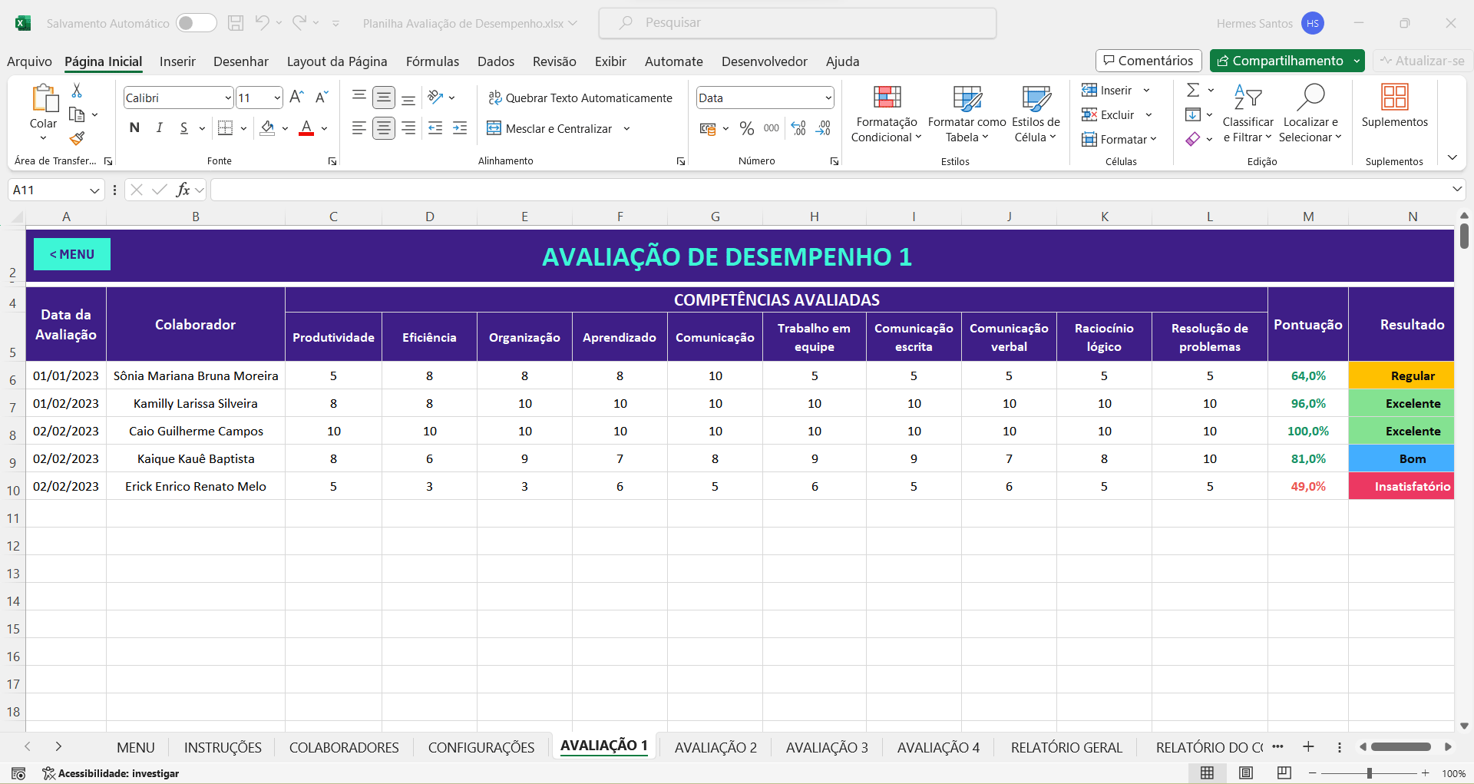Switch to AVALIAÇÃO 2 sheet tab
This screenshot has width=1474, height=784.
click(716, 747)
